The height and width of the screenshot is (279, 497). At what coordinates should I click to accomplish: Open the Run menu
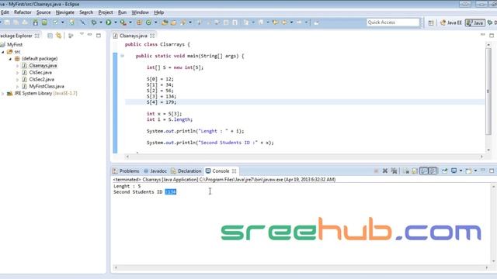pos(122,12)
